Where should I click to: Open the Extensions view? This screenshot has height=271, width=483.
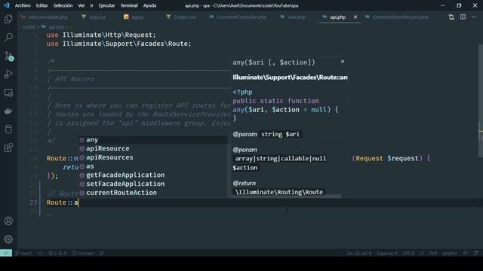pyautogui.click(x=8, y=148)
